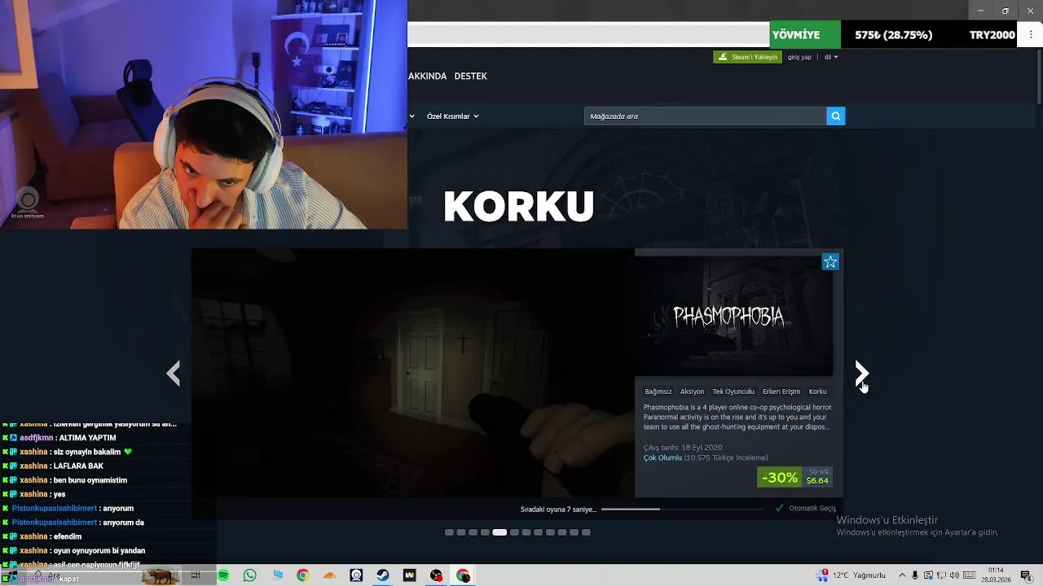
Task: Click the Bağımsız tag
Action: point(658,391)
